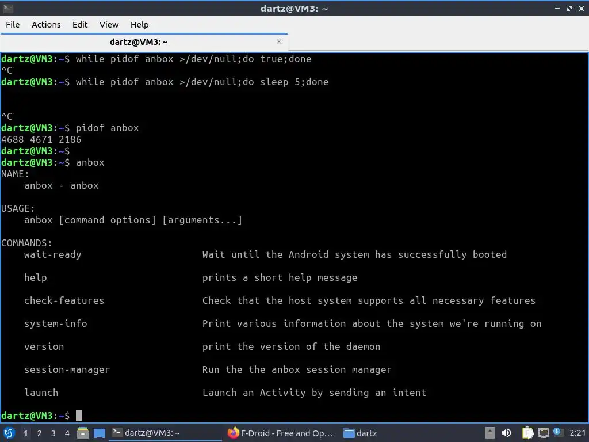Switch to workspace 4
This screenshot has height=442, width=589.
pos(67,433)
